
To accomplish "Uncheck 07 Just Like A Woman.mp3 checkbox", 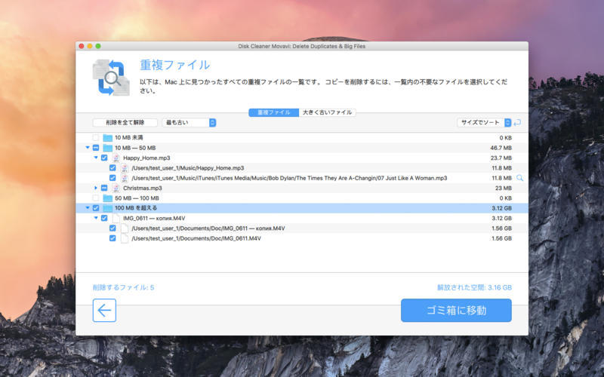I will [112, 178].
